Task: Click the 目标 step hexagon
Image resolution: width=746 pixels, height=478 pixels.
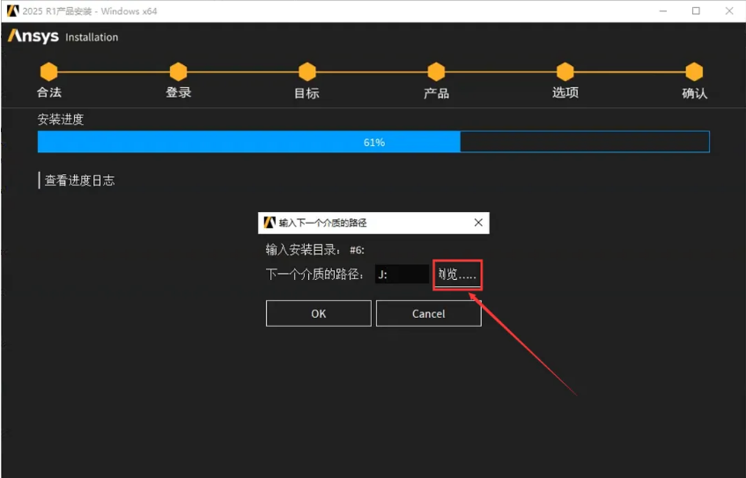Action: click(x=307, y=72)
